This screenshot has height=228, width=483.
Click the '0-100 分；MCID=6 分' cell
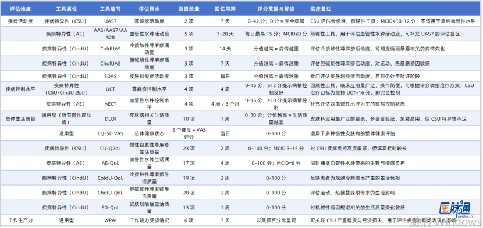pyautogui.click(x=276, y=163)
